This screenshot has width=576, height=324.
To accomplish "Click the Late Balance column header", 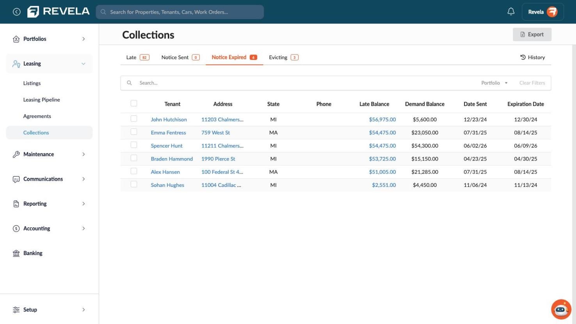I will coord(374,104).
